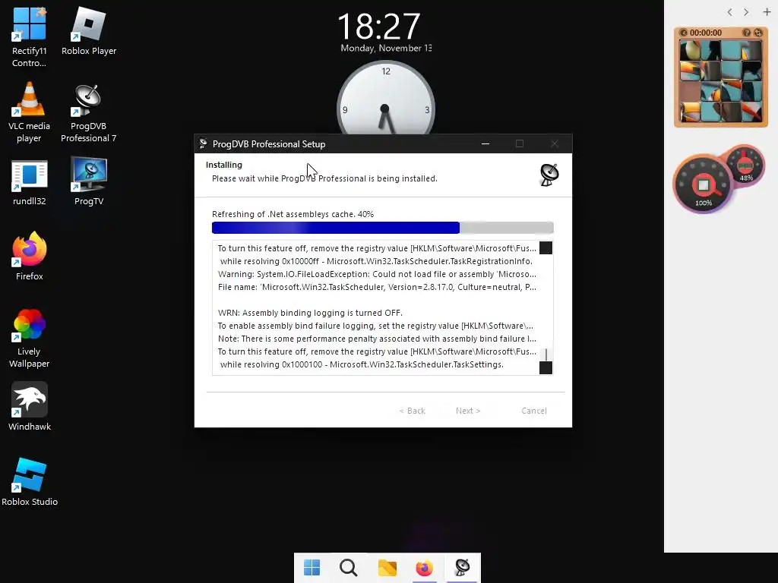Viewport: 778px width, 583px height.
Task: Open VLC media player shortcut
Action: pos(30,112)
